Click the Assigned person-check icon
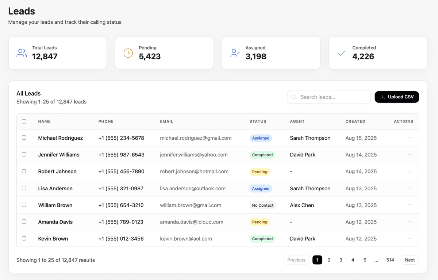Screen dimensions: 438x280 pyautogui.click(x=235, y=52)
